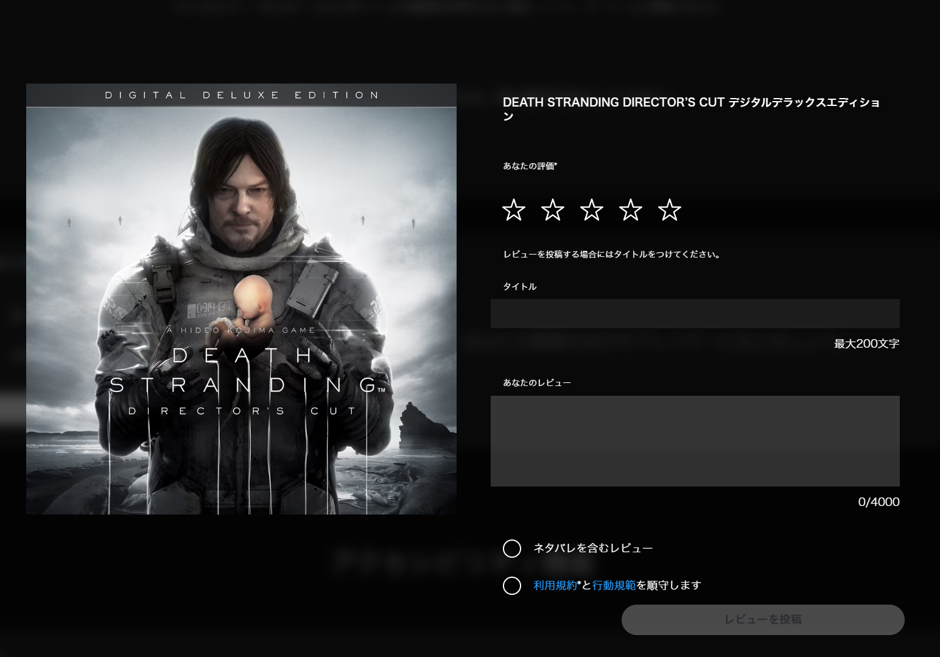Click inside the あなたのレビュー text area

(x=695, y=441)
